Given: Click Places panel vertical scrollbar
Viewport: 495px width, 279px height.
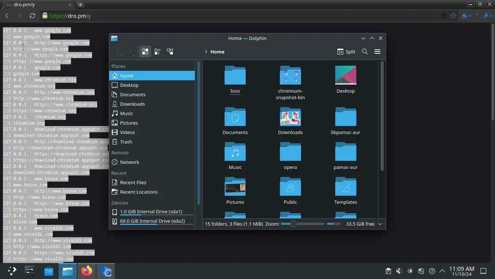Looking at the screenshot, I should (x=199, y=133).
